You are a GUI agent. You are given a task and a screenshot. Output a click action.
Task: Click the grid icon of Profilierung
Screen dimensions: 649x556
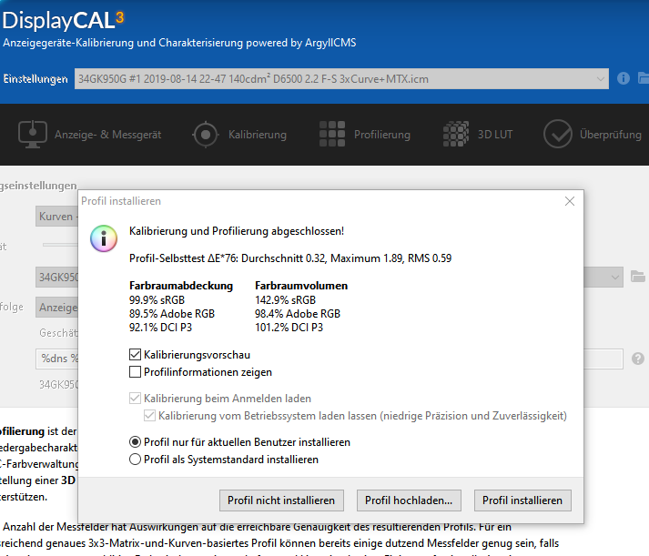tap(332, 134)
